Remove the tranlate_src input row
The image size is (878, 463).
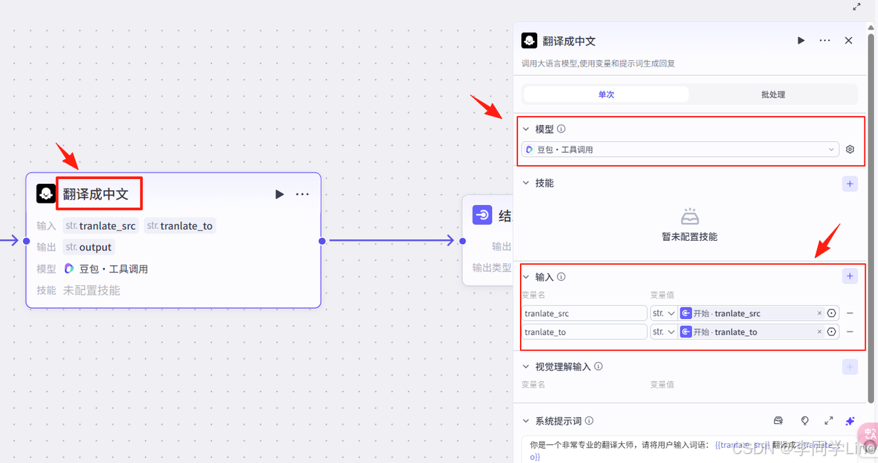pos(850,313)
